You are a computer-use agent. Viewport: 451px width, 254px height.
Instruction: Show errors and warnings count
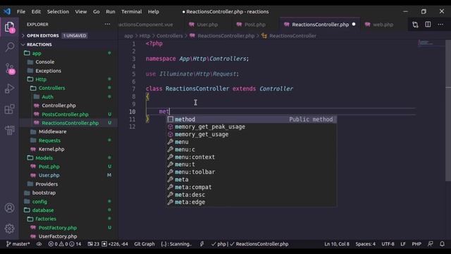click(x=65, y=244)
